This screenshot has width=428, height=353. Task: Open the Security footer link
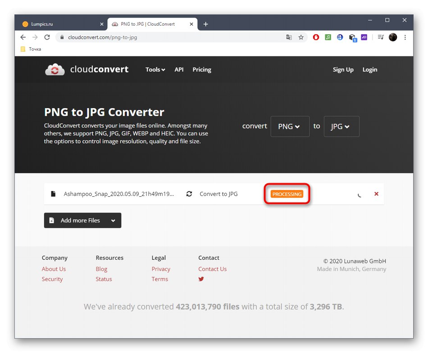click(52, 279)
